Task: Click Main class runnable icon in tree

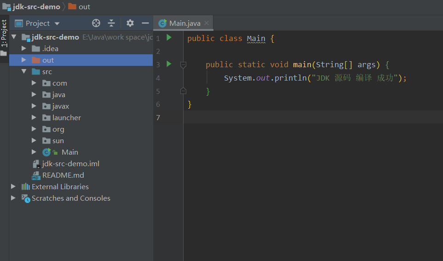Action: pyautogui.click(x=46, y=152)
